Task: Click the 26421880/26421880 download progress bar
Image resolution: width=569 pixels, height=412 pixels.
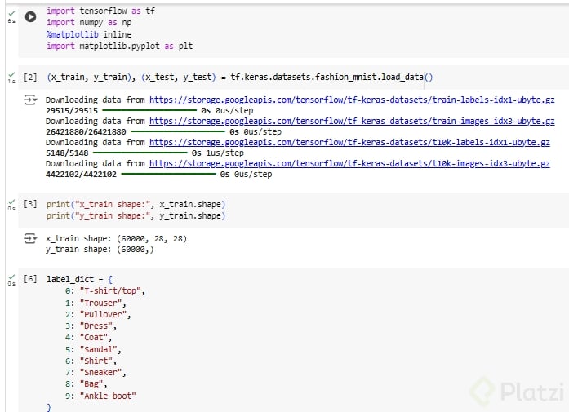Action: (x=177, y=131)
